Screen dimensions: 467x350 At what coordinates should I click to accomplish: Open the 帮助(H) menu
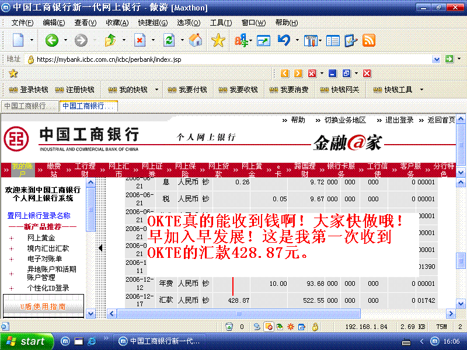[287, 23]
